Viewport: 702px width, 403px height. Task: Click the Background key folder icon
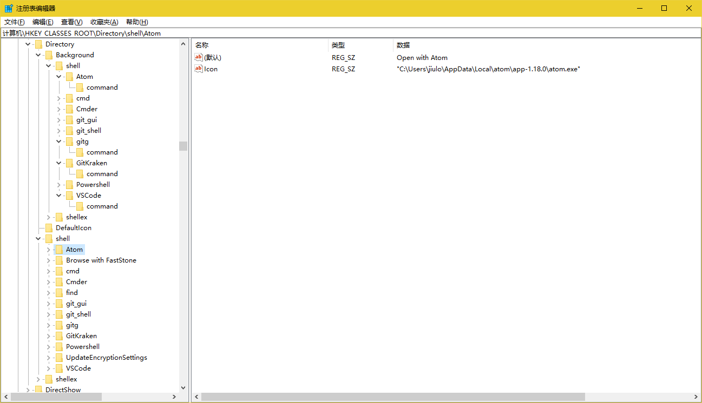[x=49, y=55]
